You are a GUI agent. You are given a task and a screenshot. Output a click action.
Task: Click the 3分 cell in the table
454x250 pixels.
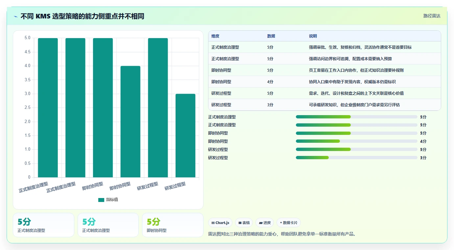[x=270, y=105]
